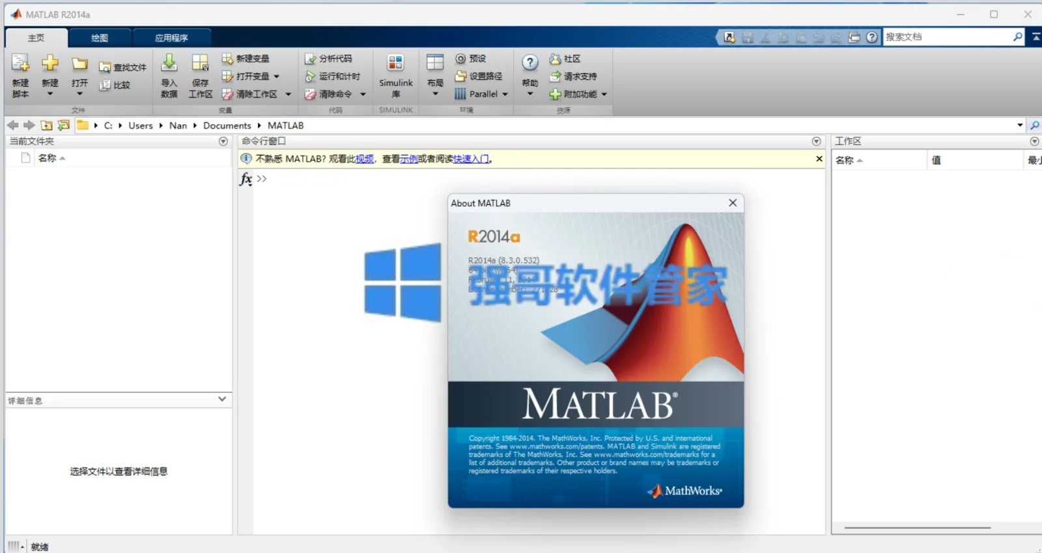The width and height of the screenshot is (1042, 553).
Task: Select the Users path segment
Action: point(141,126)
